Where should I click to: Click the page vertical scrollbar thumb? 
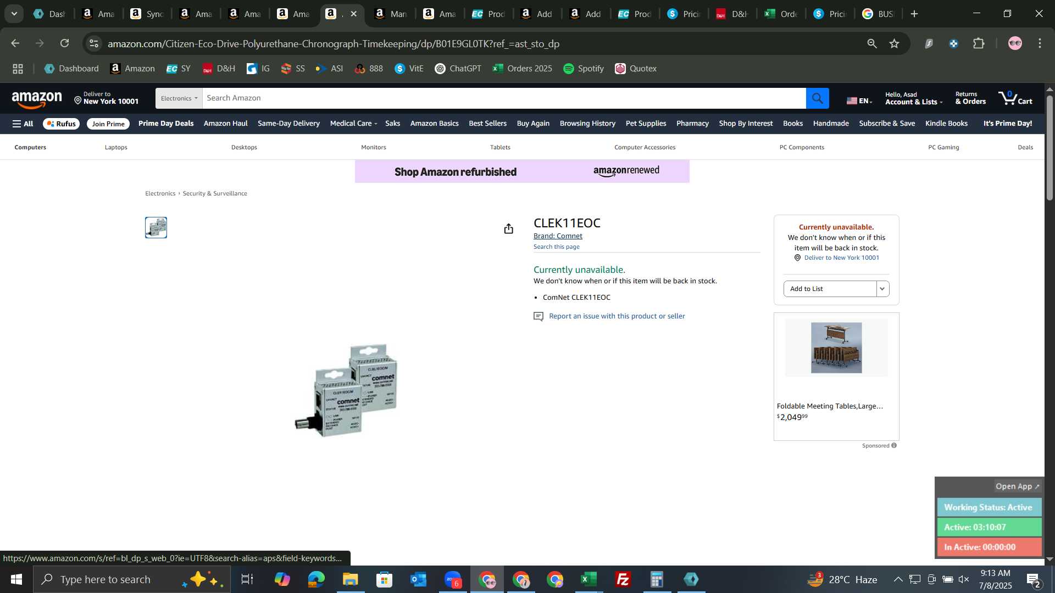pos(1050,147)
